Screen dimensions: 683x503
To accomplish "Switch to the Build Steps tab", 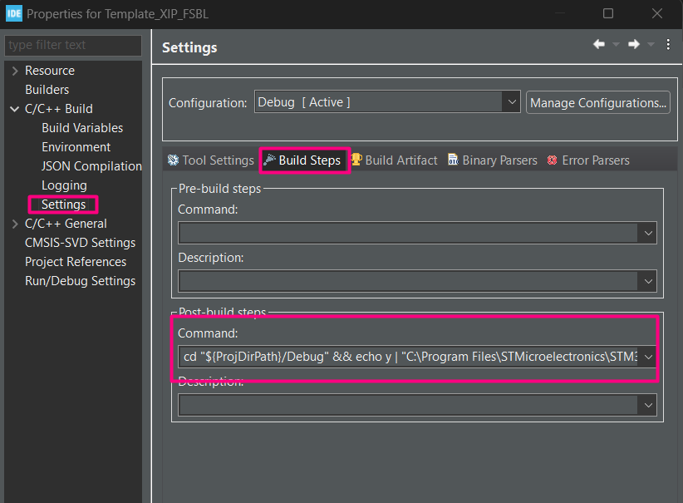I will pyautogui.click(x=304, y=160).
